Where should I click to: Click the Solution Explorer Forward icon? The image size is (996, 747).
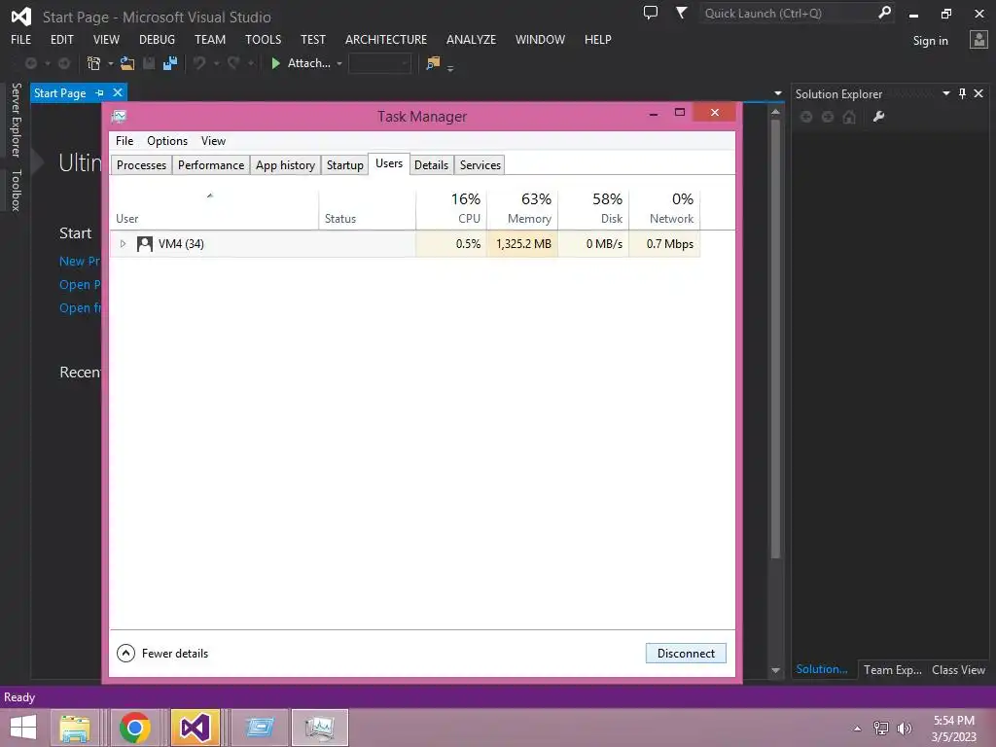tap(828, 117)
